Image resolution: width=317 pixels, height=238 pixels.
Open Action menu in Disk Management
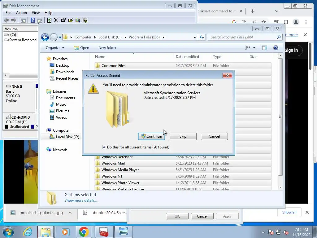pos(21,12)
